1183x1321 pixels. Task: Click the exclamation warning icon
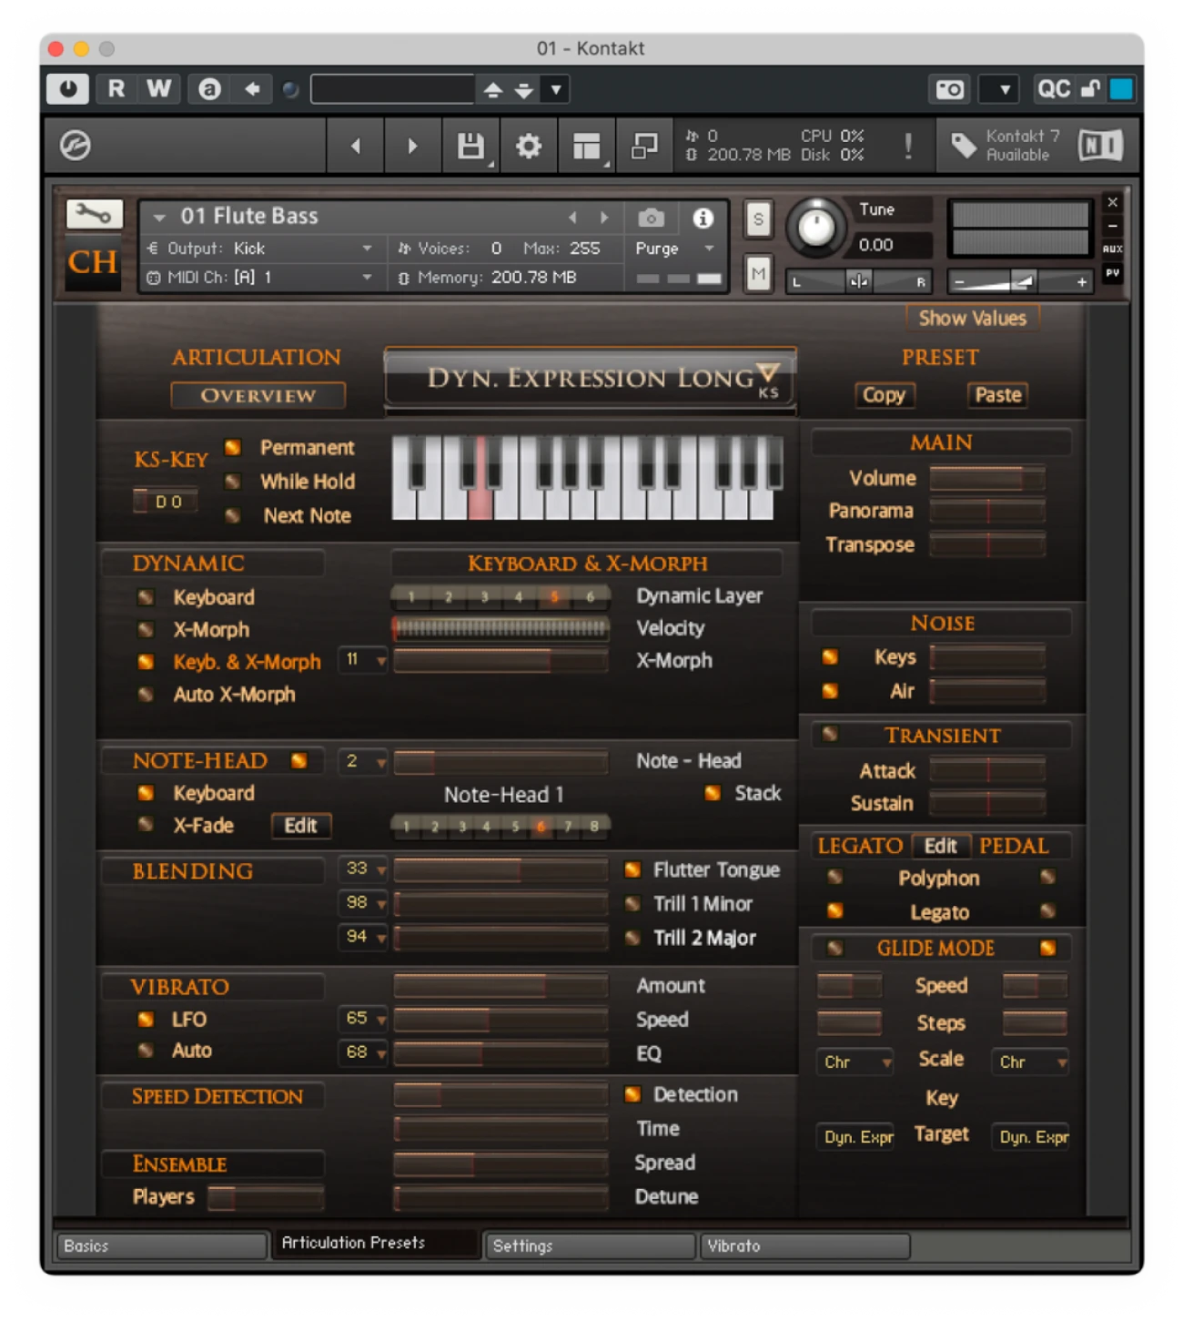point(907,146)
